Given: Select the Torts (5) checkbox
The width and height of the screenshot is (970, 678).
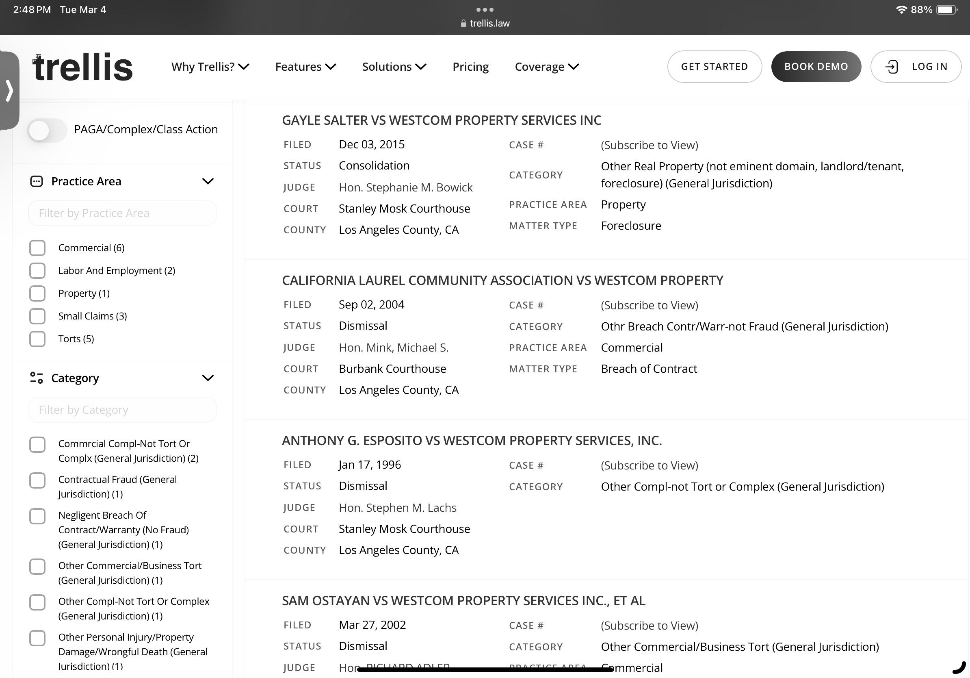Looking at the screenshot, I should (37, 339).
